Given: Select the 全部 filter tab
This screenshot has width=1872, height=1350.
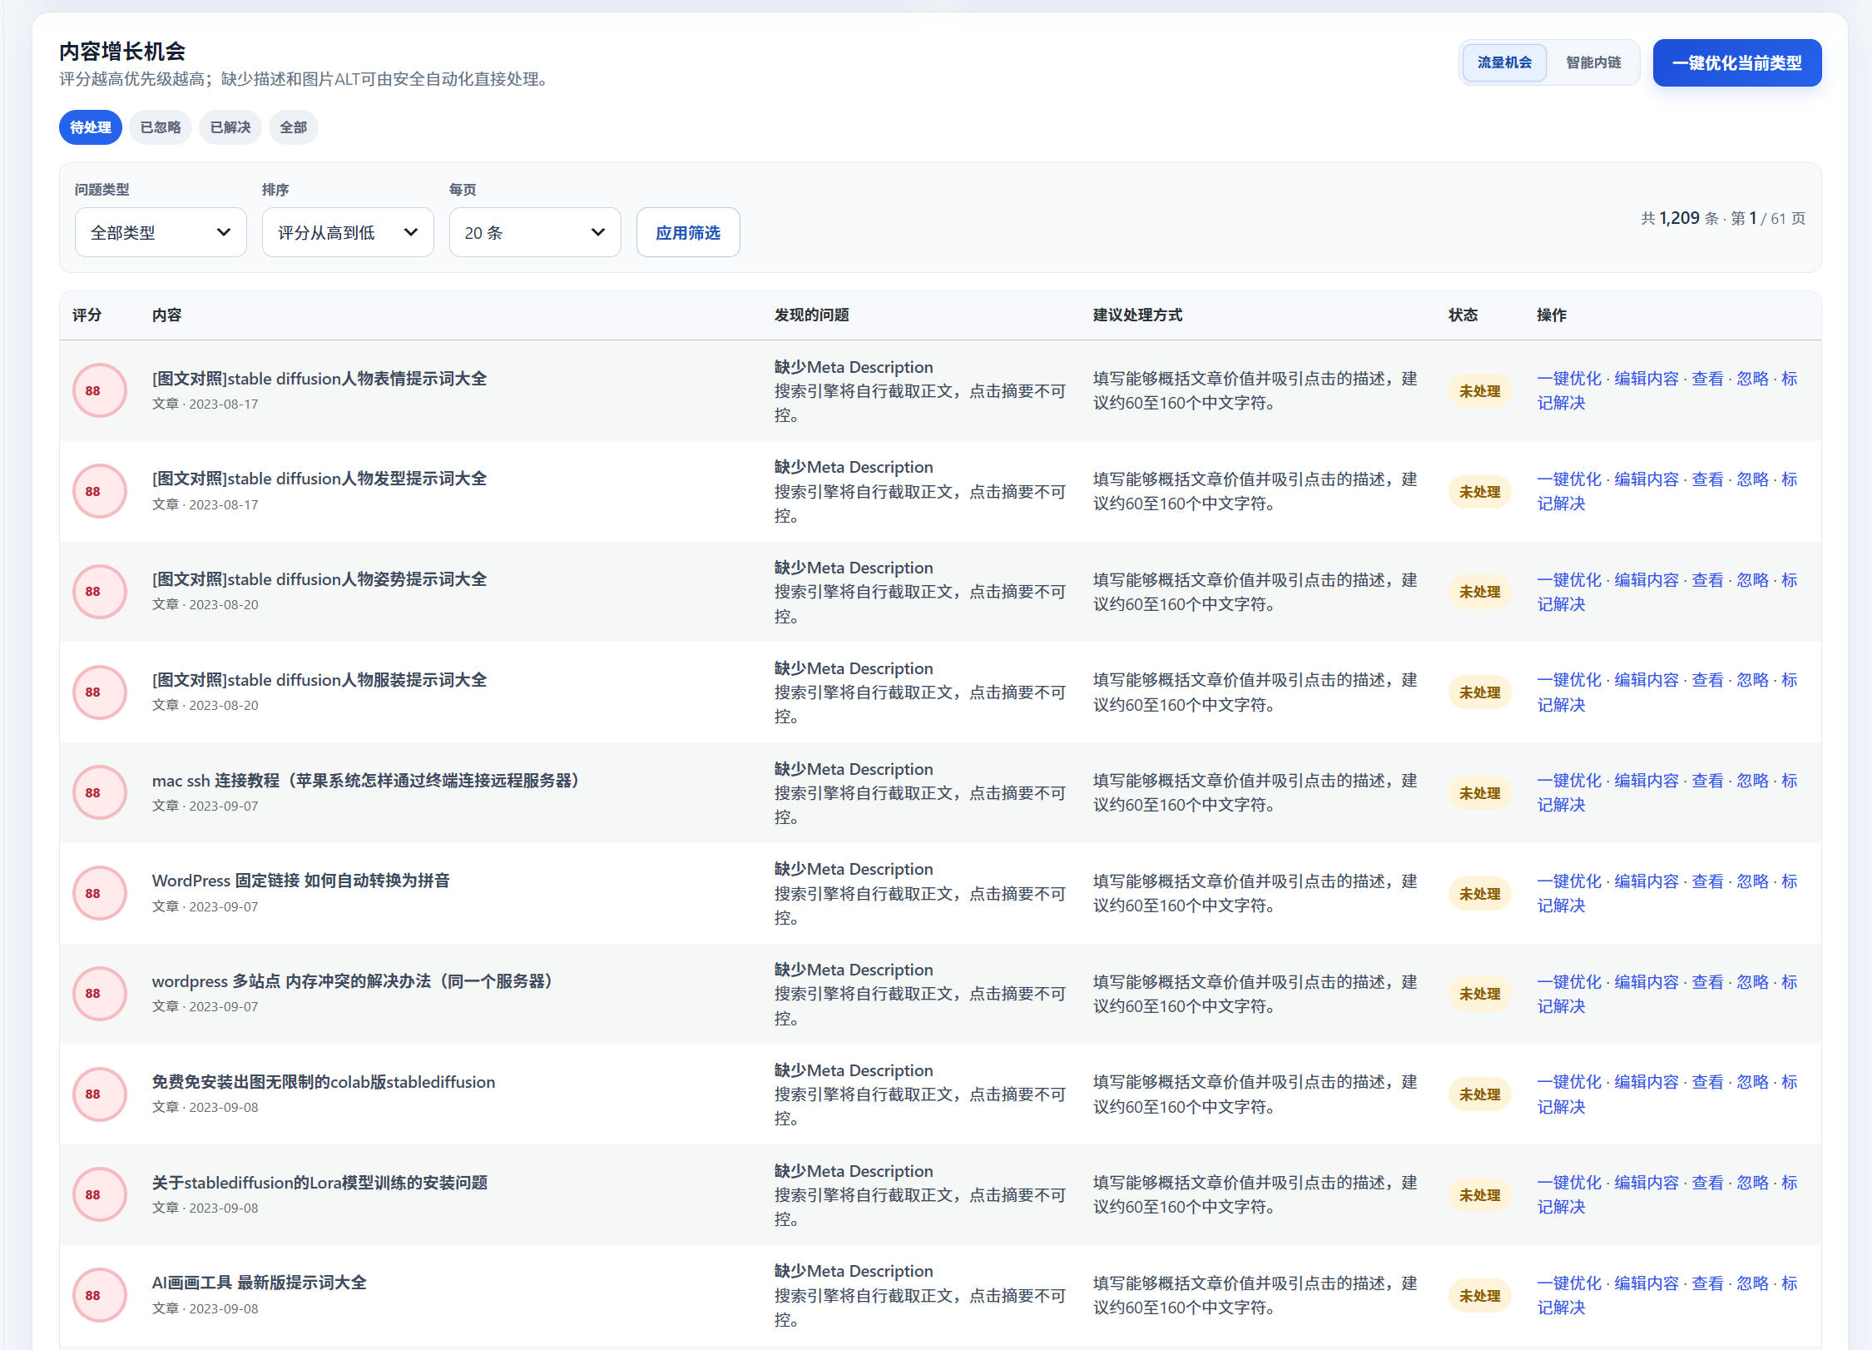Looking at the screenshot, I should [293, 127].
